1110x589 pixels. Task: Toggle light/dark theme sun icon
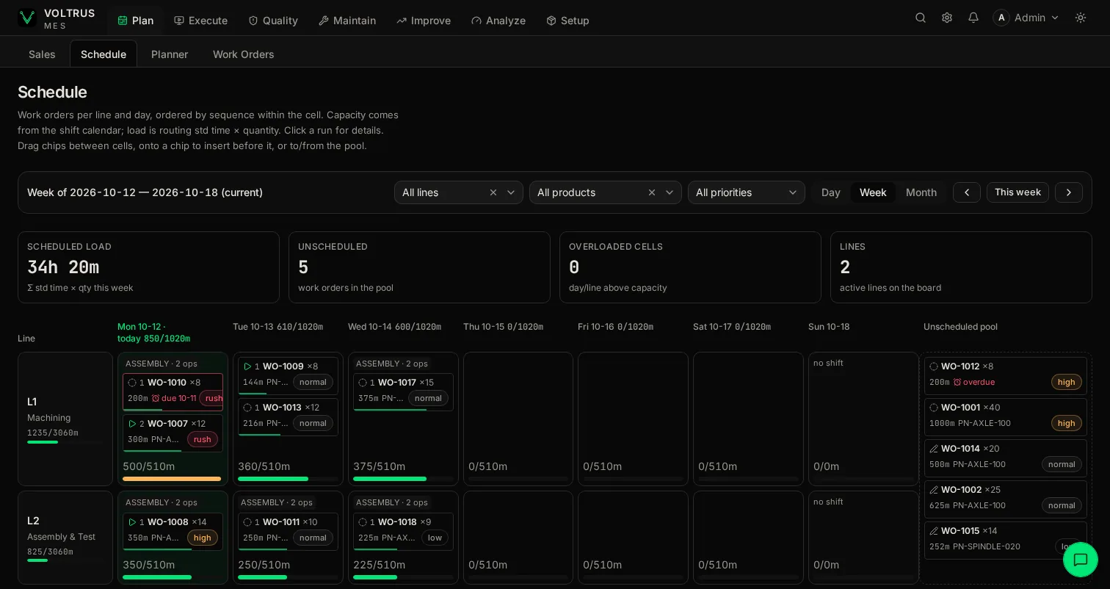tap(1081, 18)
